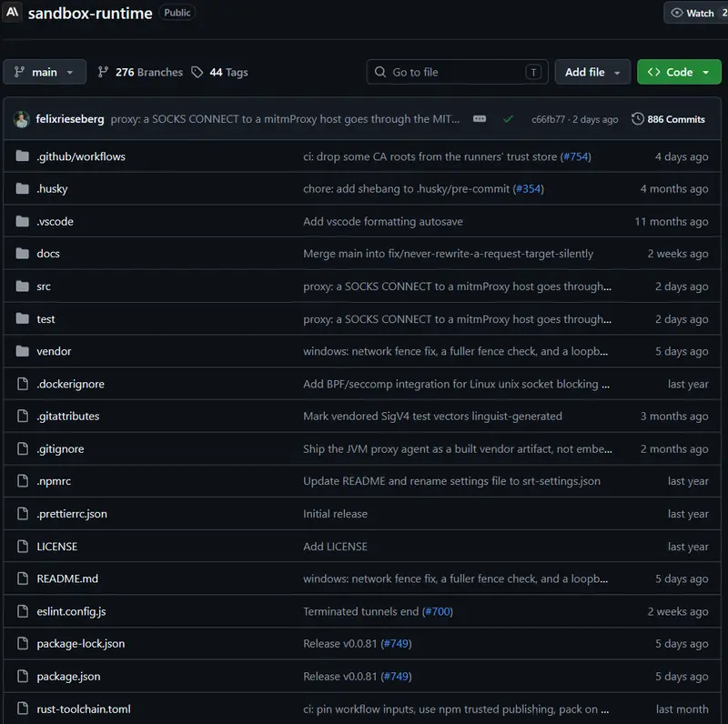Click the green commit status checkmark
This screenshot has width=728, height=724.
pyautogui.click(x=508, y=119)
